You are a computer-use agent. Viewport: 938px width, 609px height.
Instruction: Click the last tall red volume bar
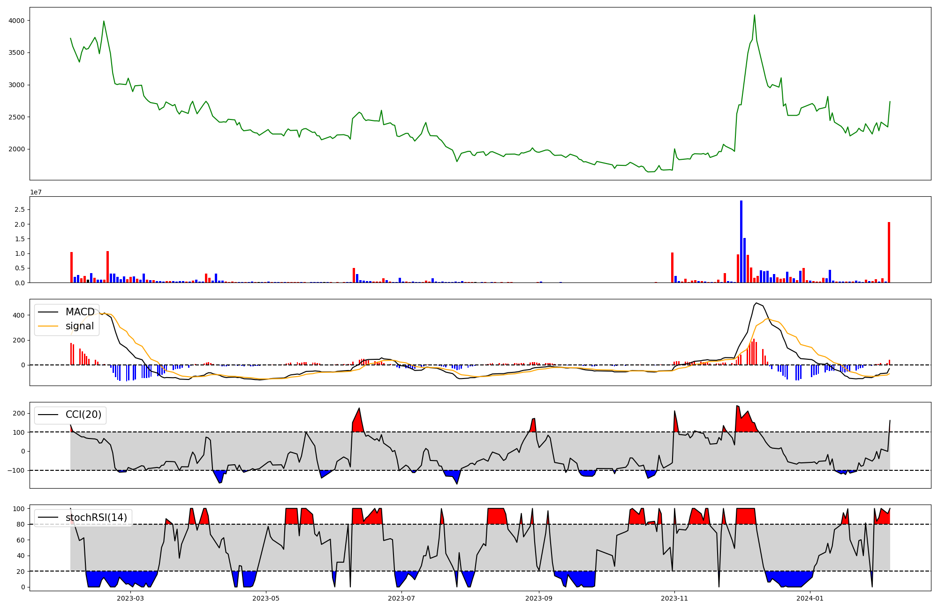click(889, 252)
